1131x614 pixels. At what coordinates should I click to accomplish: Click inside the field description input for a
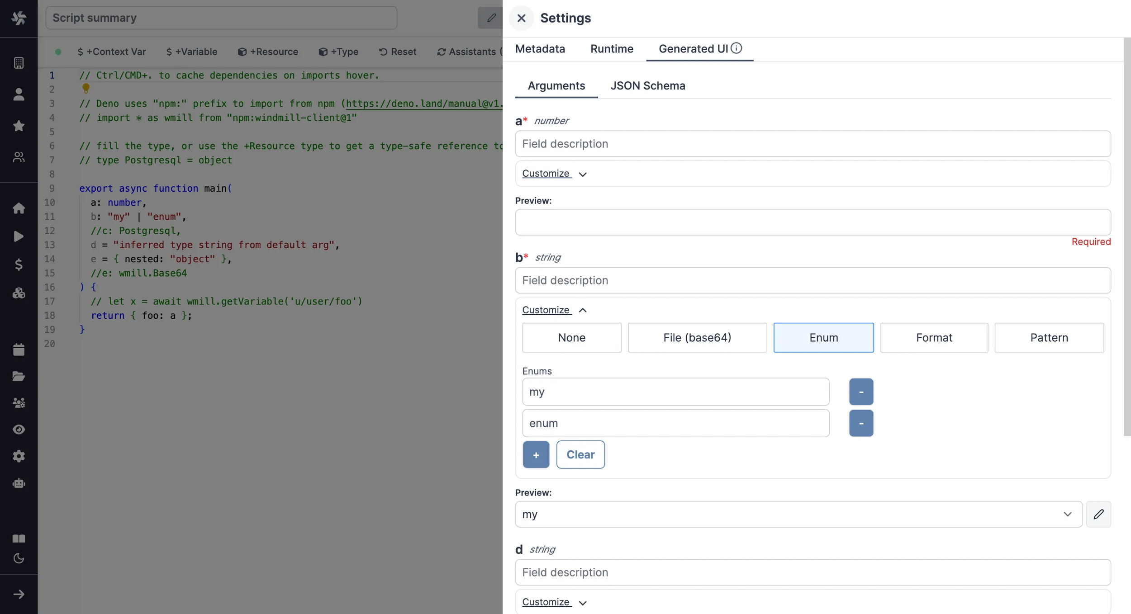[813, 143]
